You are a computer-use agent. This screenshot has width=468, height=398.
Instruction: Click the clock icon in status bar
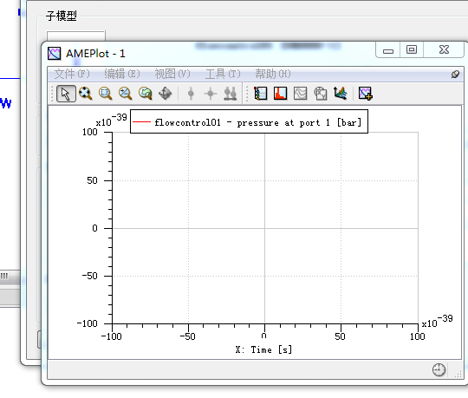[439, 370]
